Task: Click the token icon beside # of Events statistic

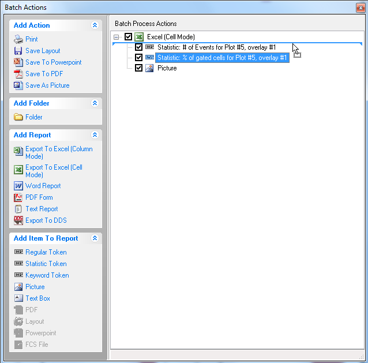Action: [149, 47]
